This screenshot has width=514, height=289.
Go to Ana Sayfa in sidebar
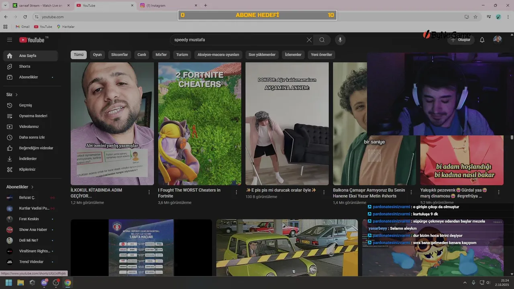[x=31, y=56]
